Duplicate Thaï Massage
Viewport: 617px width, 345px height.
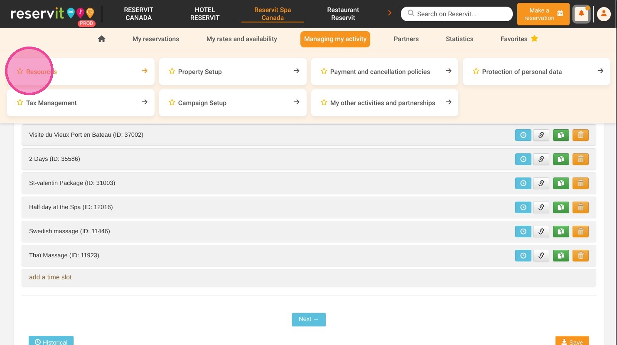(x=561, y=256)
